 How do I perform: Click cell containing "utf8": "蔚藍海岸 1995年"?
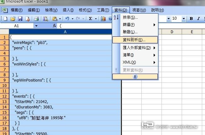65,118
